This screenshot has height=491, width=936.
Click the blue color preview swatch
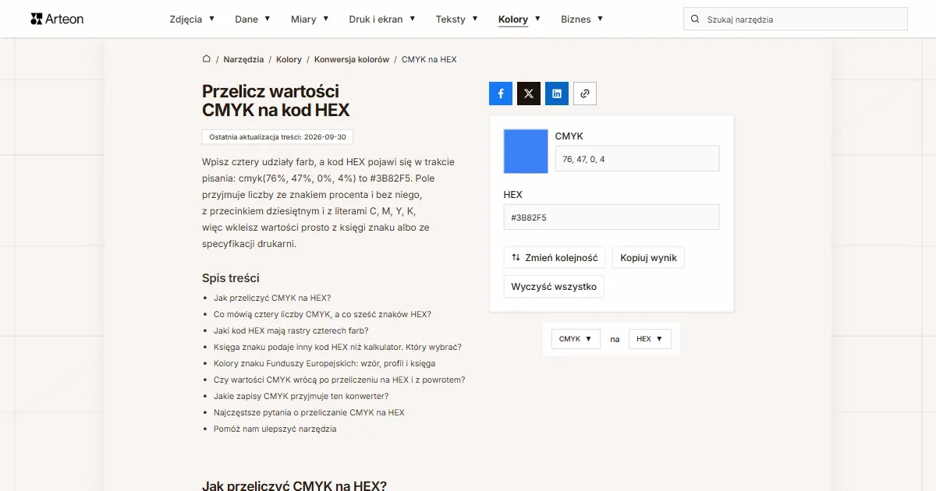click(526, 151)
